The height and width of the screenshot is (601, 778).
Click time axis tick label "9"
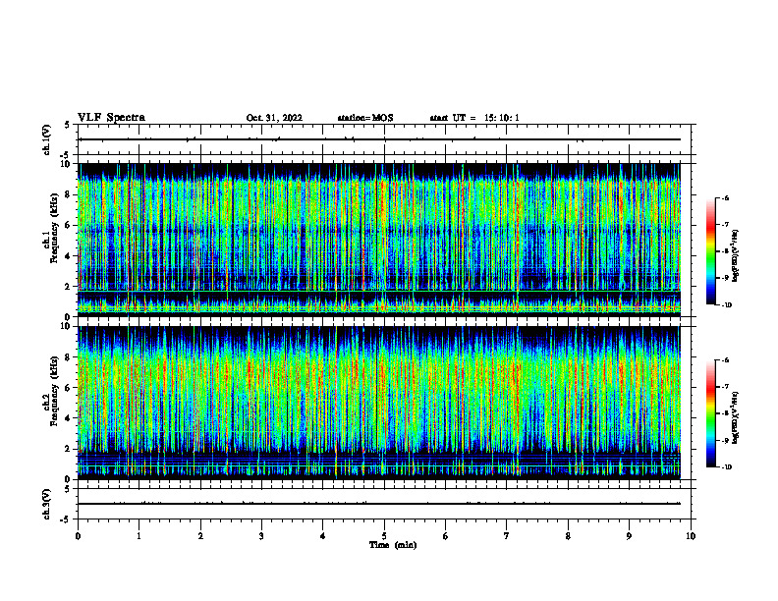629,536
